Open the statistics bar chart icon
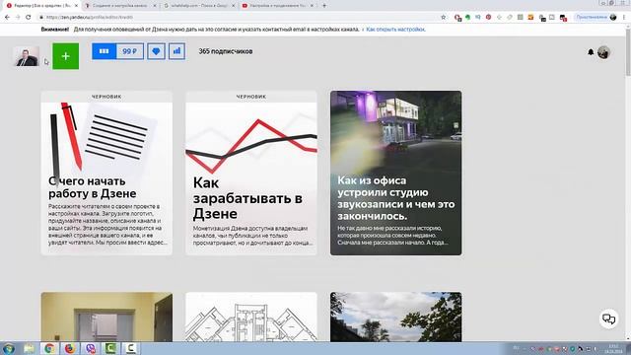The image size is (631, 355). point(177,51)
